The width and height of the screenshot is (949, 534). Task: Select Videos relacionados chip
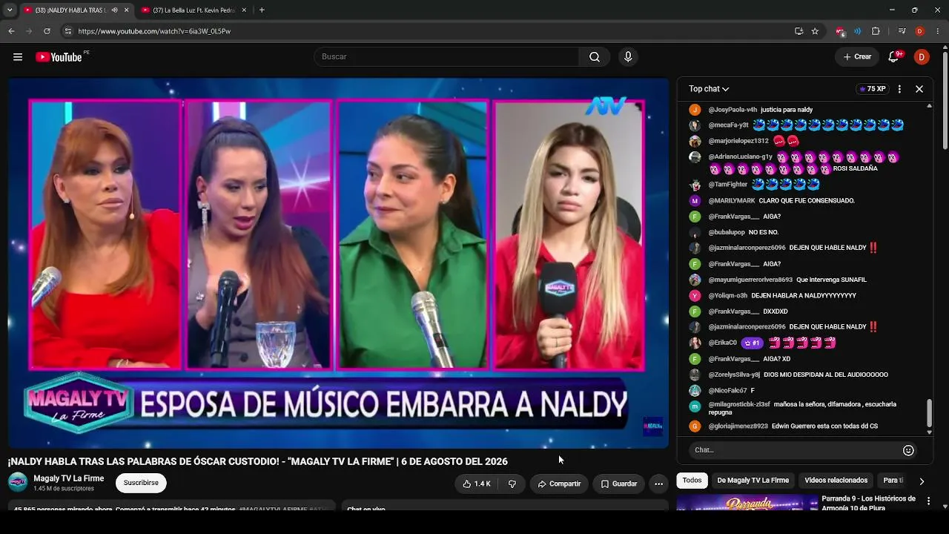[x=836, y=481]
